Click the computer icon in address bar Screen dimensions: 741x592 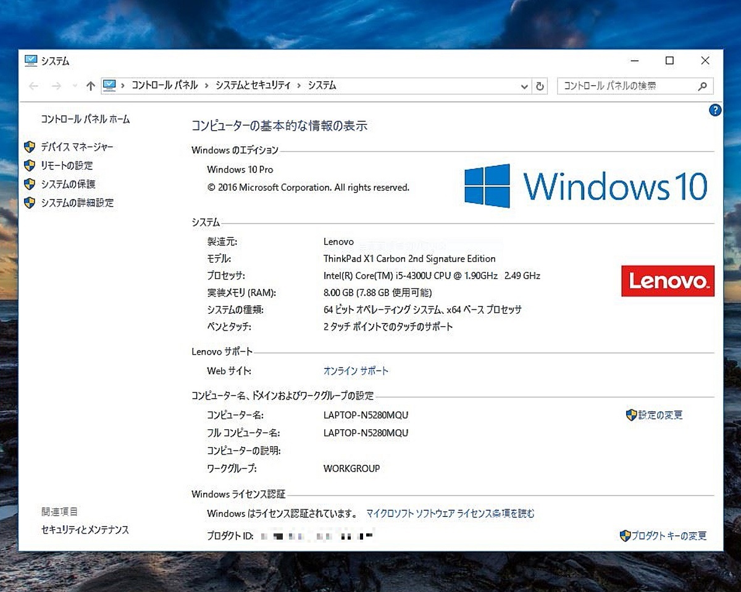109,86
